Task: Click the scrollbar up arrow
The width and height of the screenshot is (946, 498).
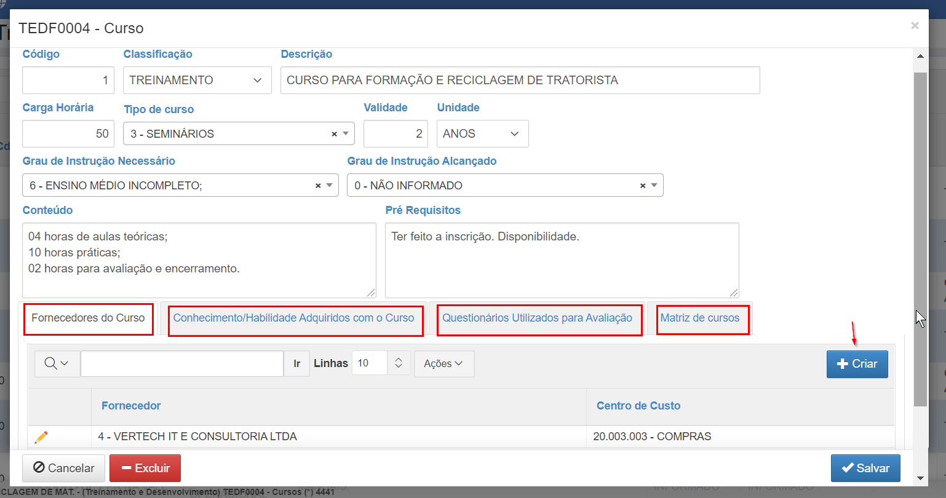Action: click(x=920, y=56)
